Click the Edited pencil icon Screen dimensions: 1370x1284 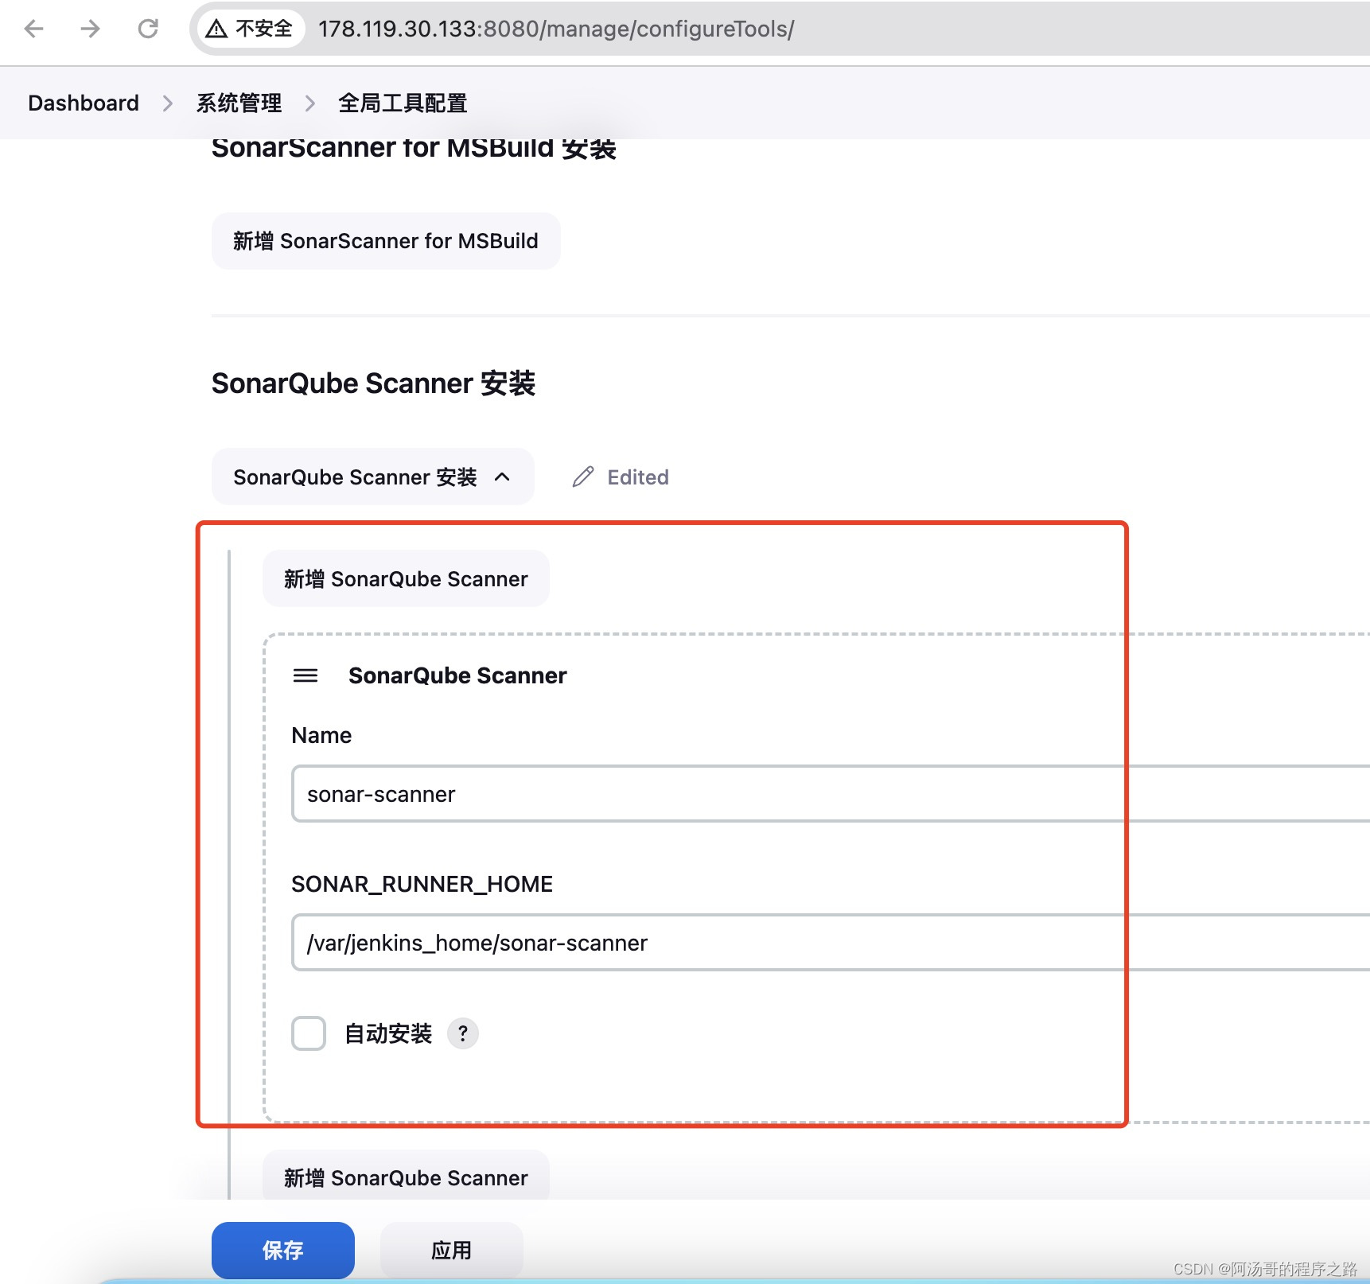(583, 477)
